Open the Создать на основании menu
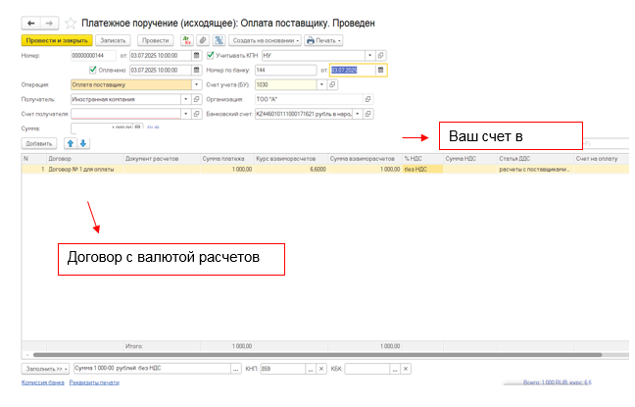Viewport: 635px width, 407px height. click(x=265, y=40)
